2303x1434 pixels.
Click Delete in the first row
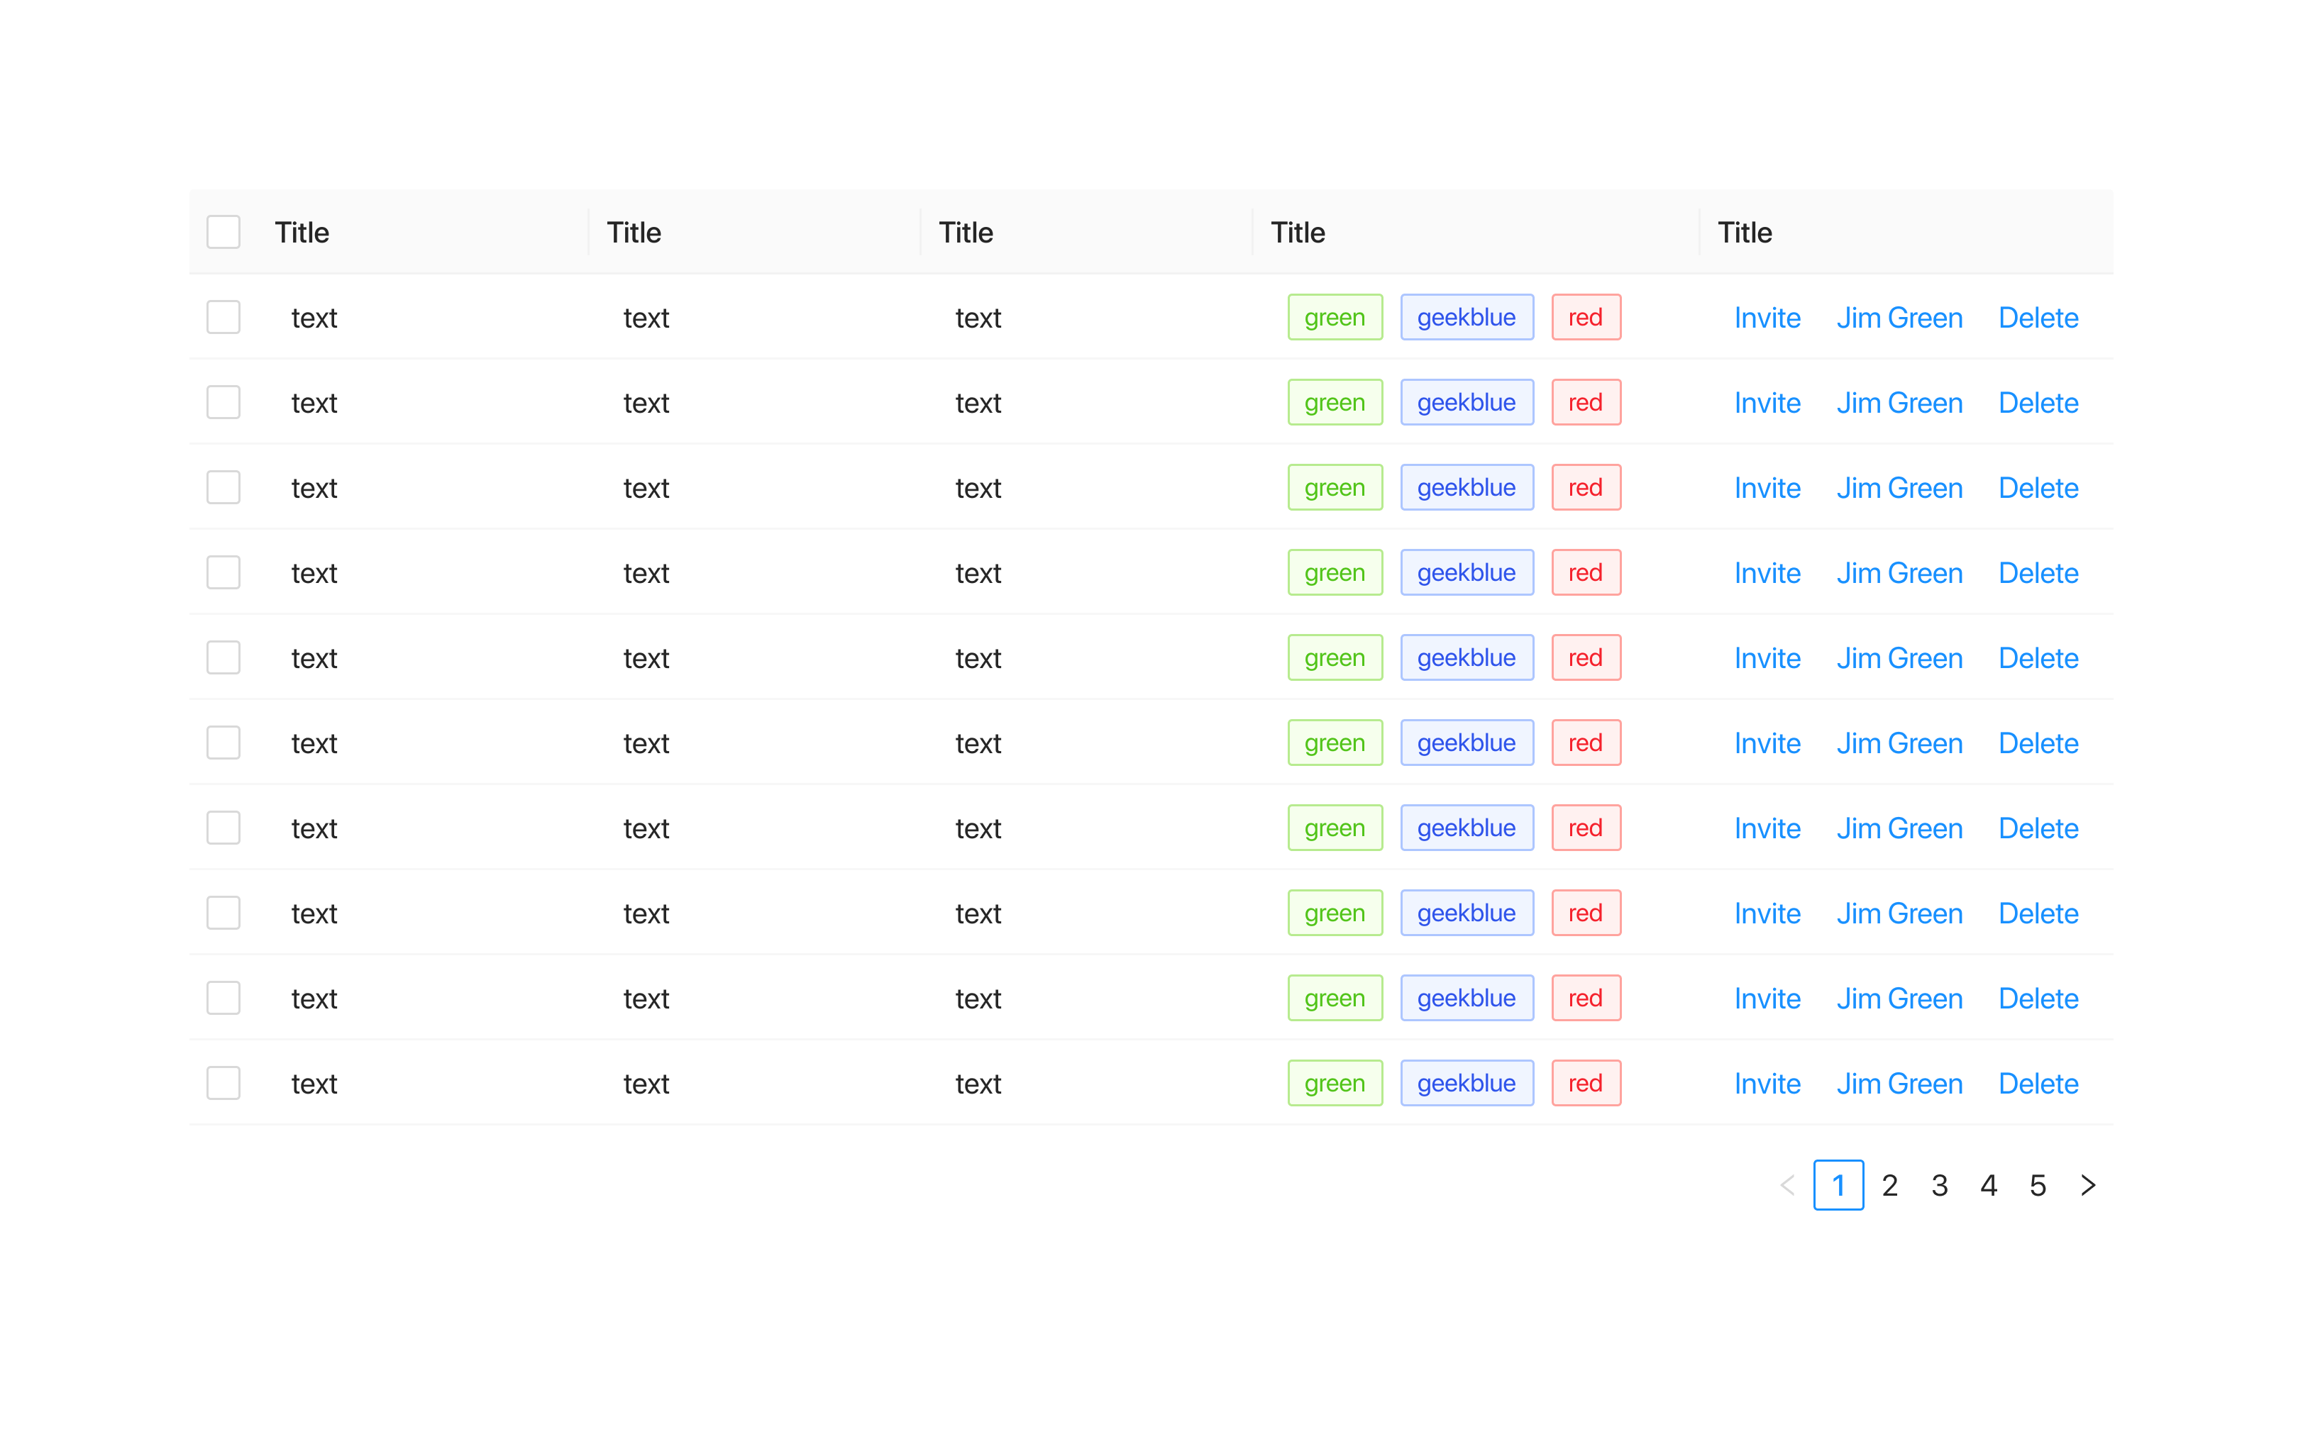(2038, 318)
